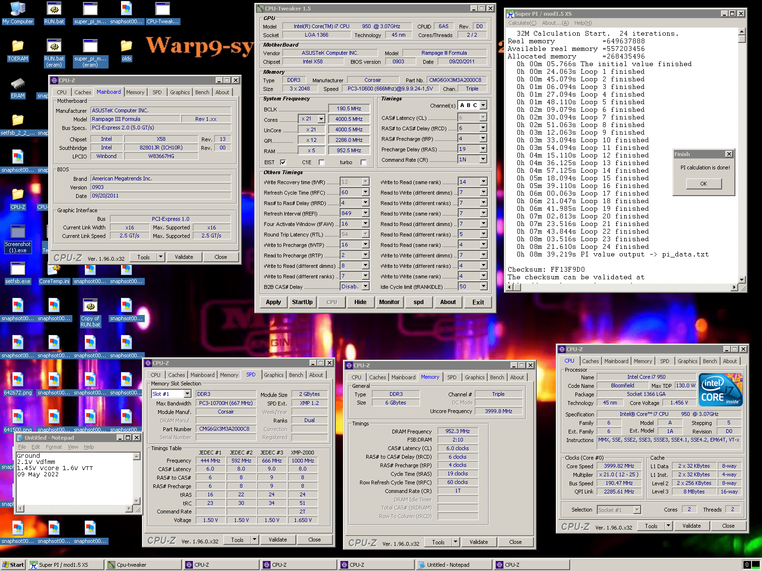Click the Super PI vertical scrollbar track
The width and height of the screenshot is (762, 571).
pyautogui.click(x=742, y=159)
